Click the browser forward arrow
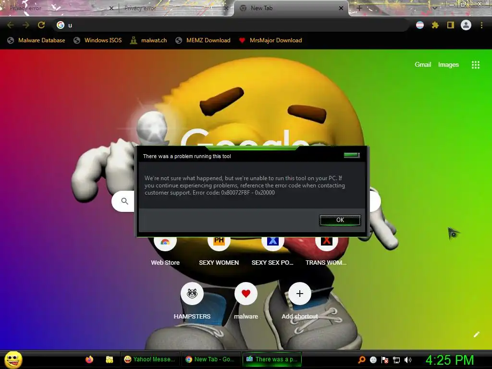This screenshot has width=492, height=369. pos(26,25)
